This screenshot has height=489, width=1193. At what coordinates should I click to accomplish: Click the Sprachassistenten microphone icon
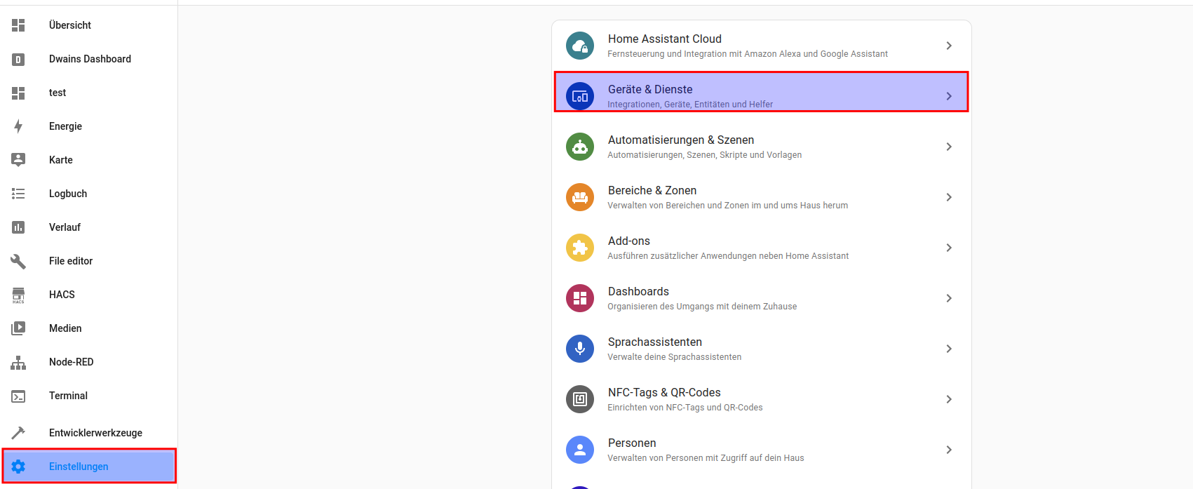tap(579, 349)
